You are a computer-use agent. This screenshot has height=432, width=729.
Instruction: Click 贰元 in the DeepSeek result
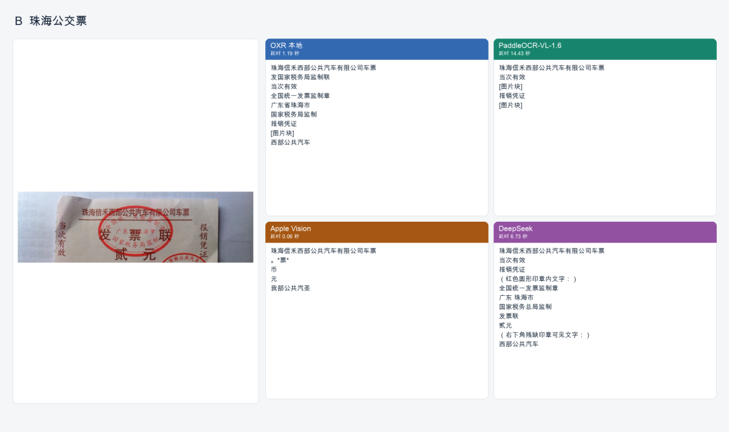[x=506, y=326]
